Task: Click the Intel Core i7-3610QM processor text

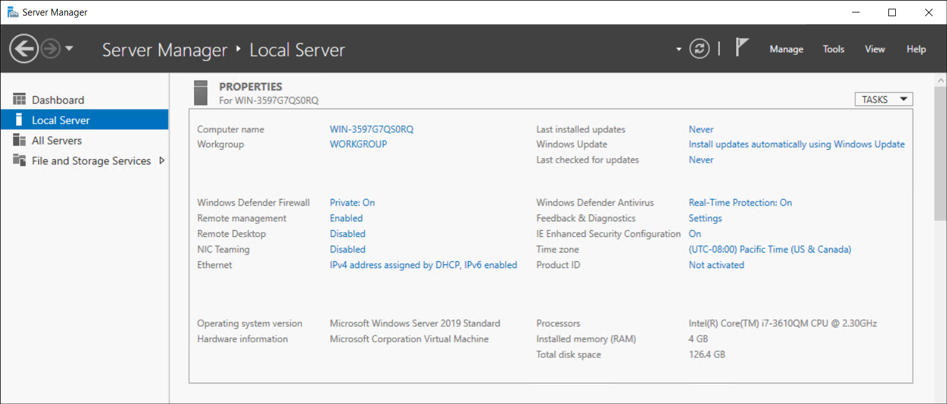Action: pyautogui.click(x=783, y=324)
